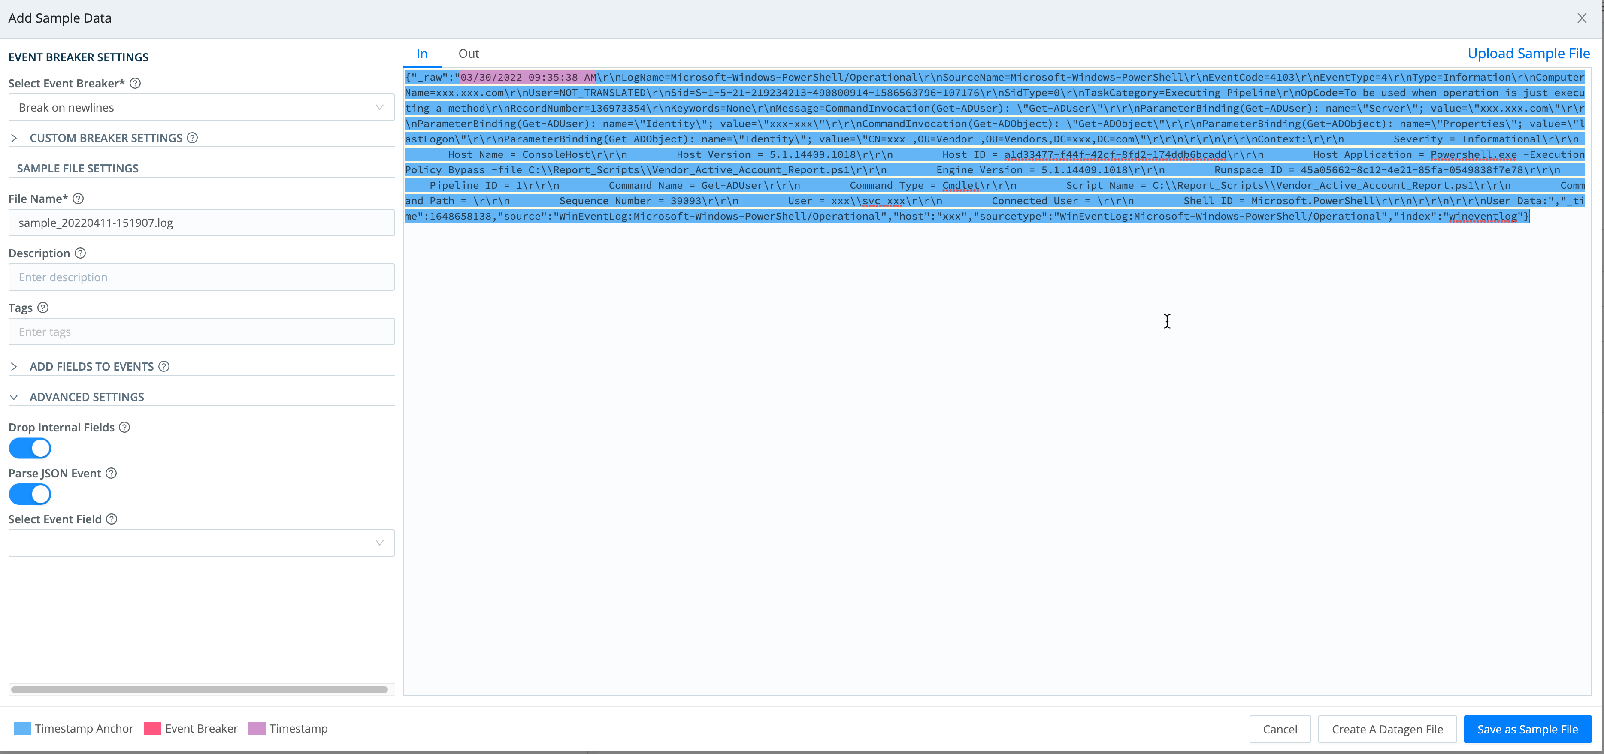The width and height of the screenshot is (1604, 754).
Task: Click help icon beside Custom Breaker Settings
Action: pos(192,138)
